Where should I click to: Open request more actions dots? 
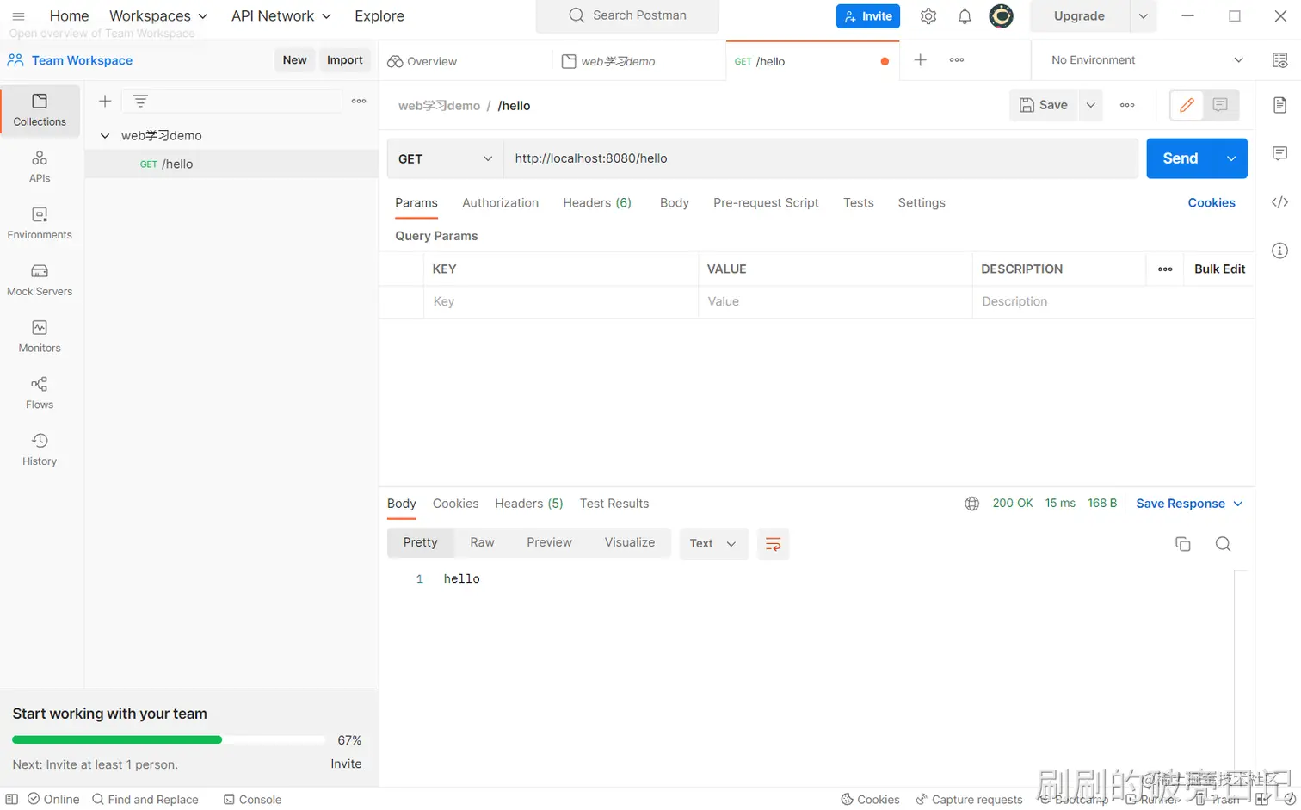coord(1127,105)
